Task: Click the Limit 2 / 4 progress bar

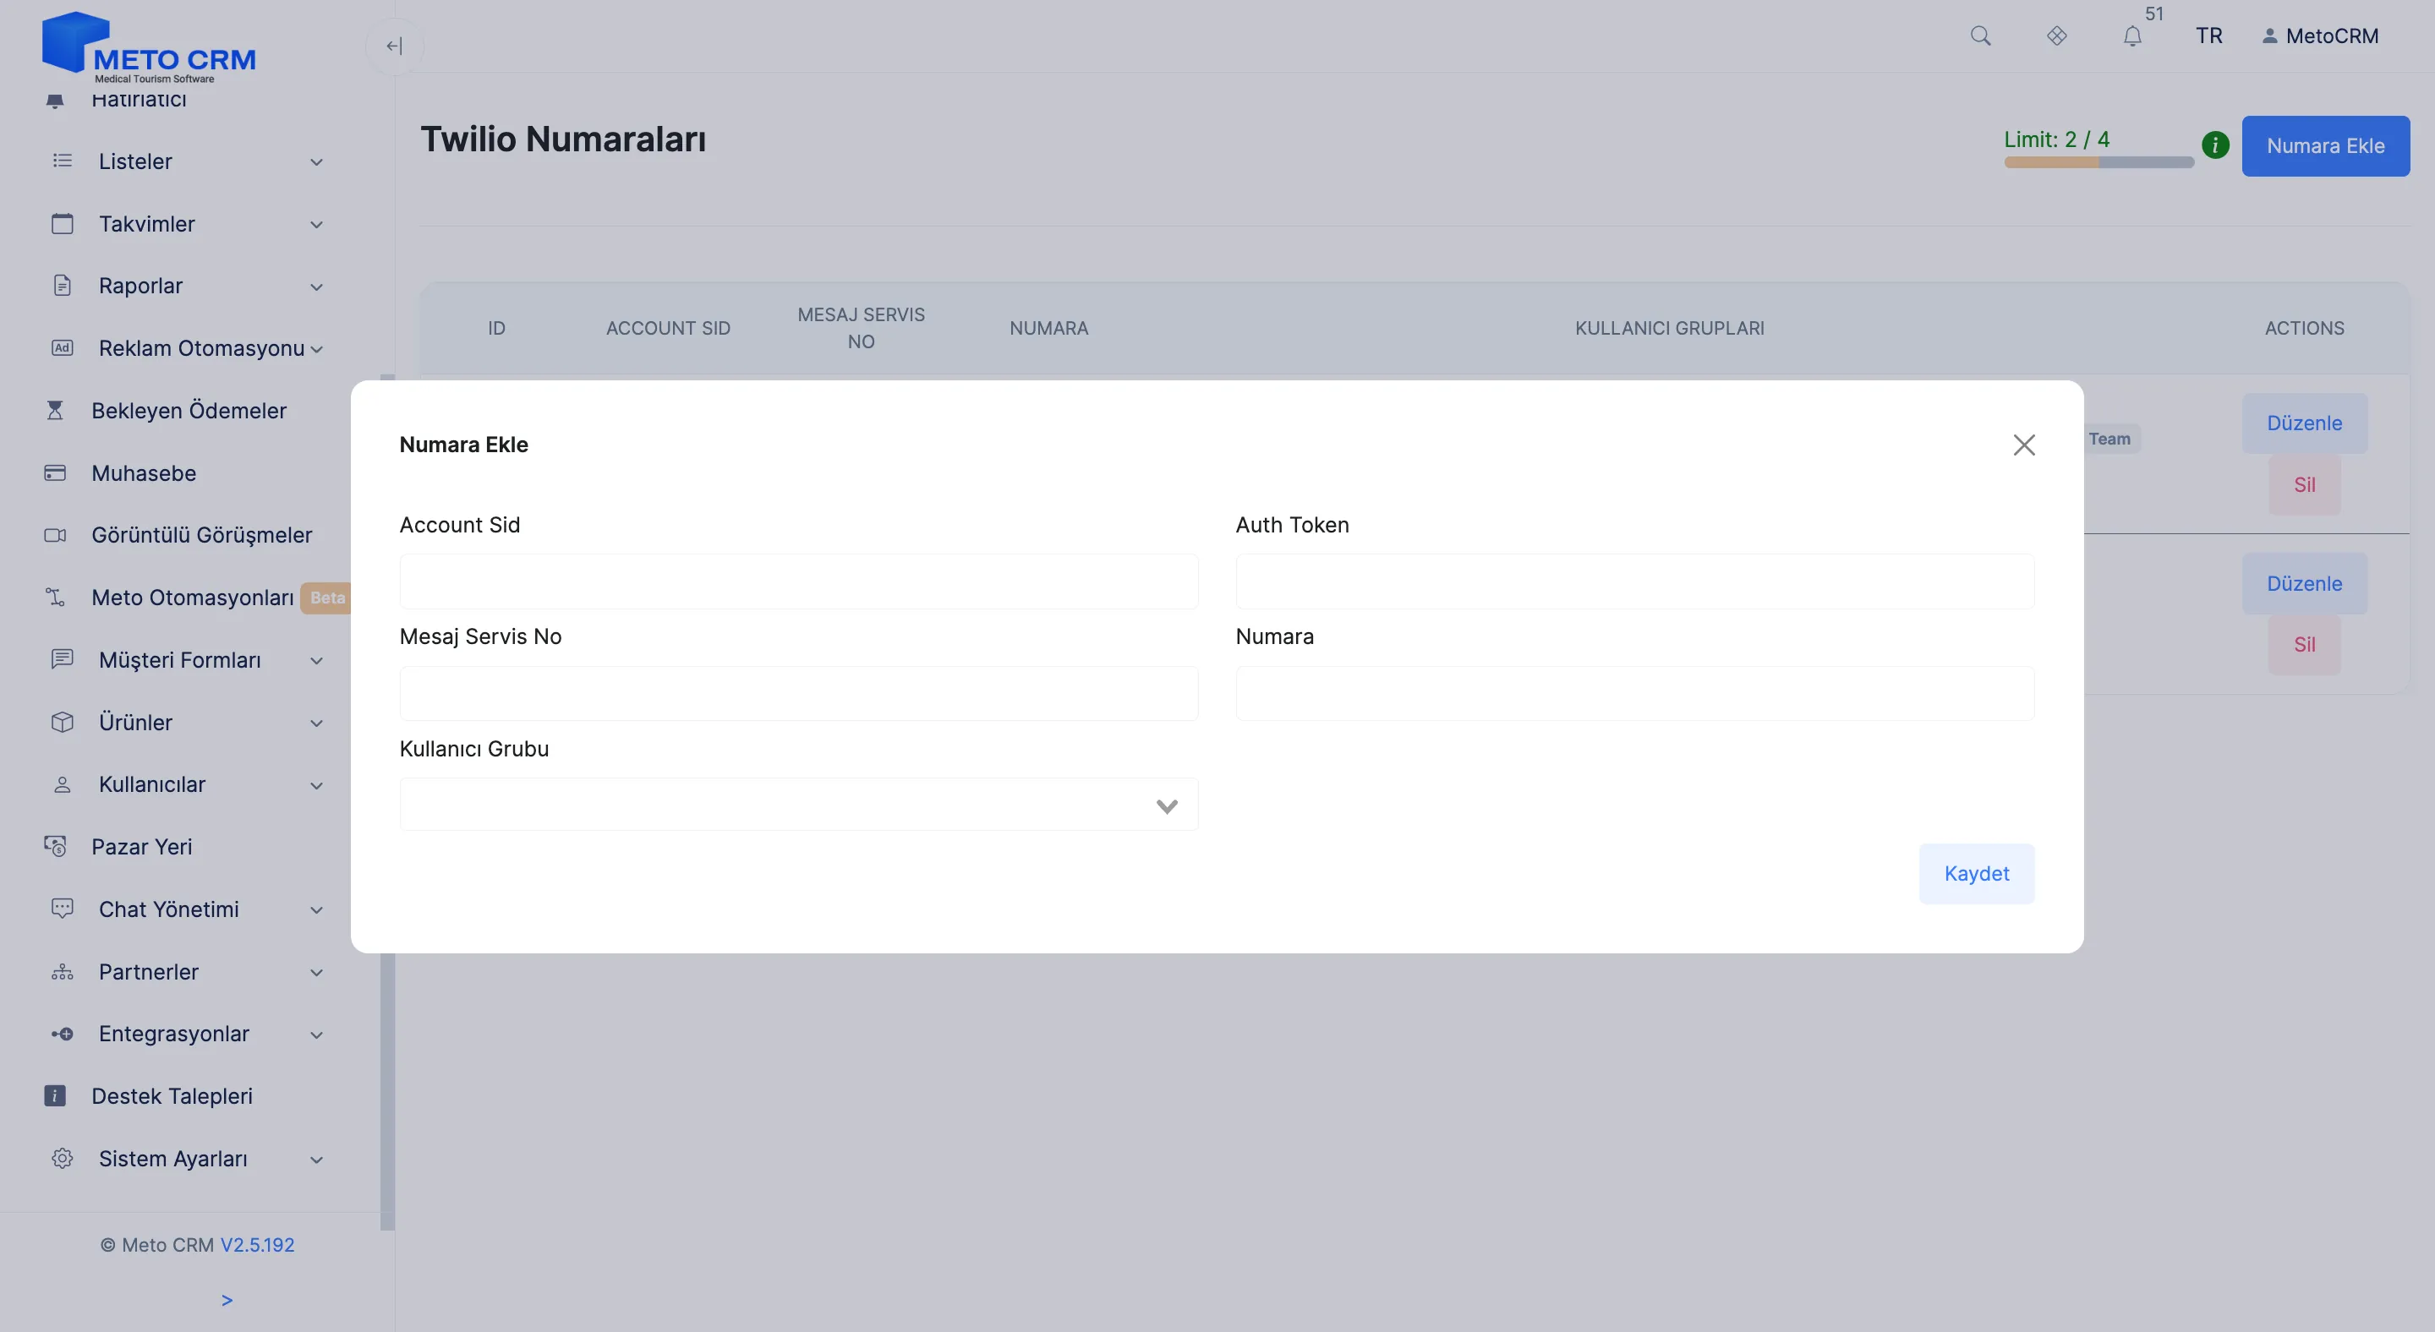Action: click(x=2098, y=162)
